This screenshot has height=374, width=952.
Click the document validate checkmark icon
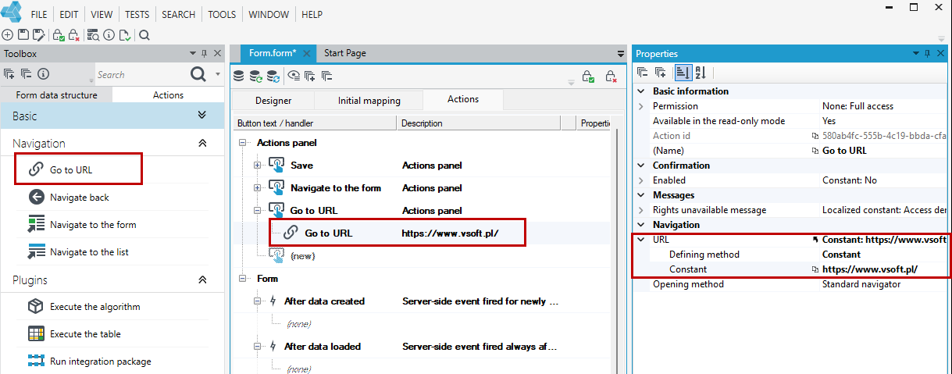click(x=123, y=35)
